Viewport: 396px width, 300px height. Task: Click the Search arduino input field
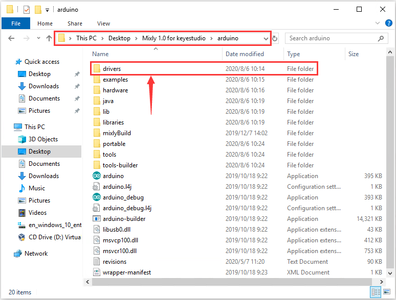coord(333,38)
